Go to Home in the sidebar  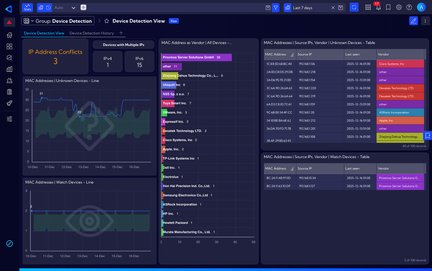pos(9,35)
